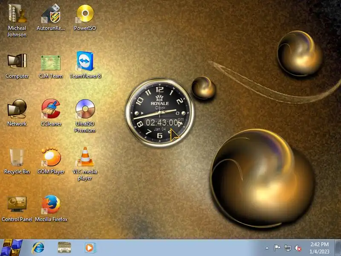This screenshot has height=256, width=341.
Task: Click the muted volume speaker icon
Action: (298, 248)
